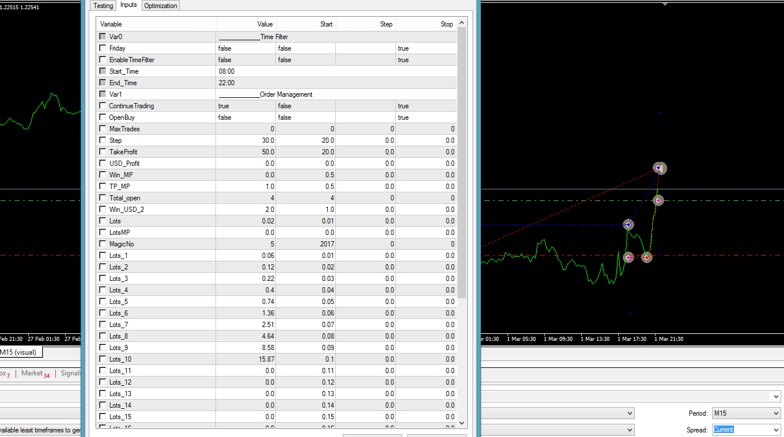Click the magenta marker left of the red arrow marker

click(628, 257)
